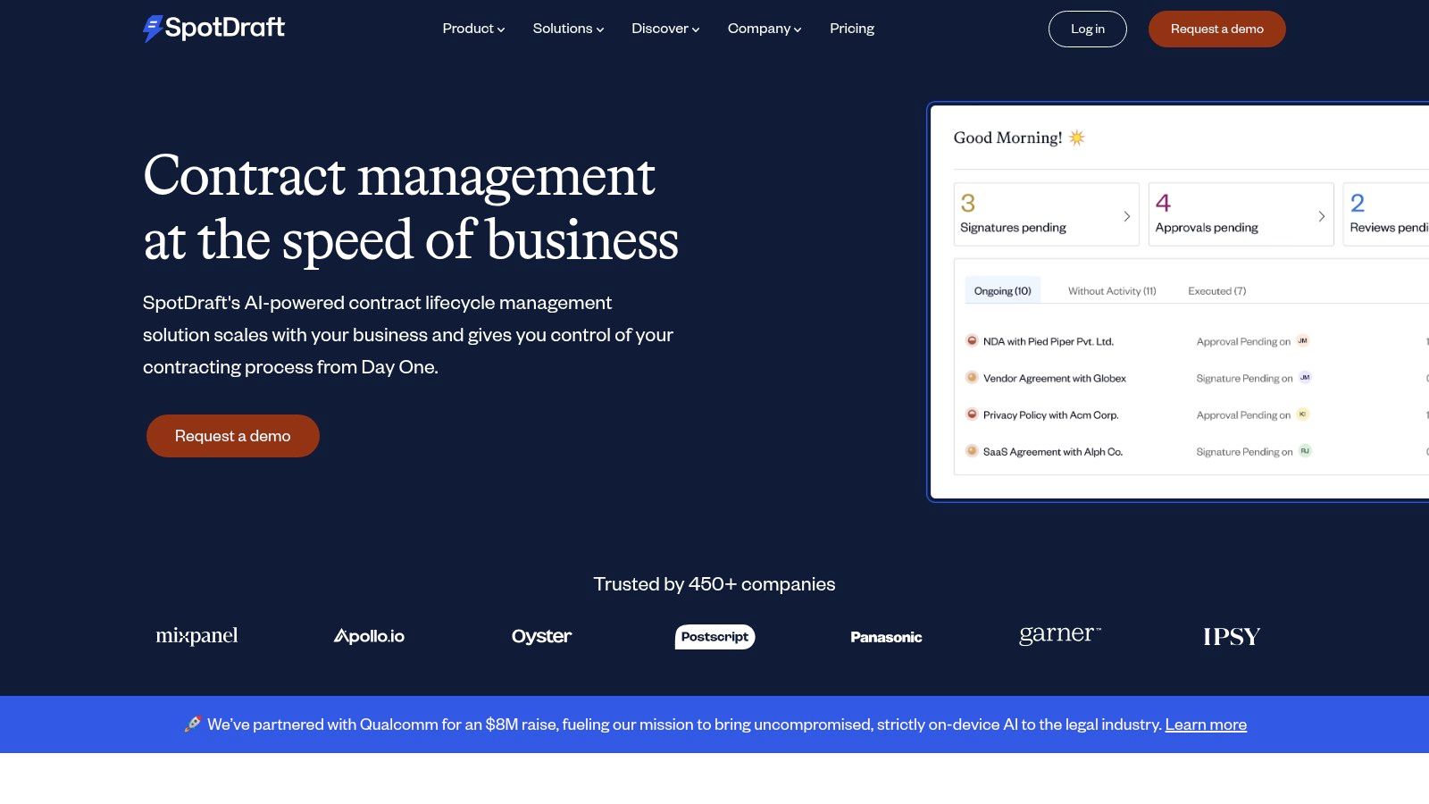Click sun icon next to Good Morning
The width and height of the screenshot is (1429, 804).
(x=1076, y=138)
